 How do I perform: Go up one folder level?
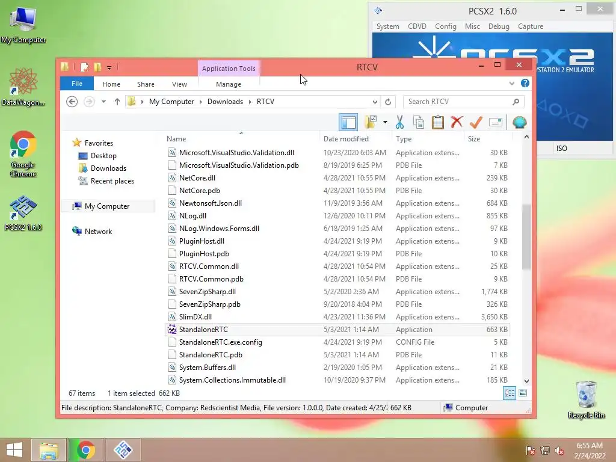click(x=117, y=102)
